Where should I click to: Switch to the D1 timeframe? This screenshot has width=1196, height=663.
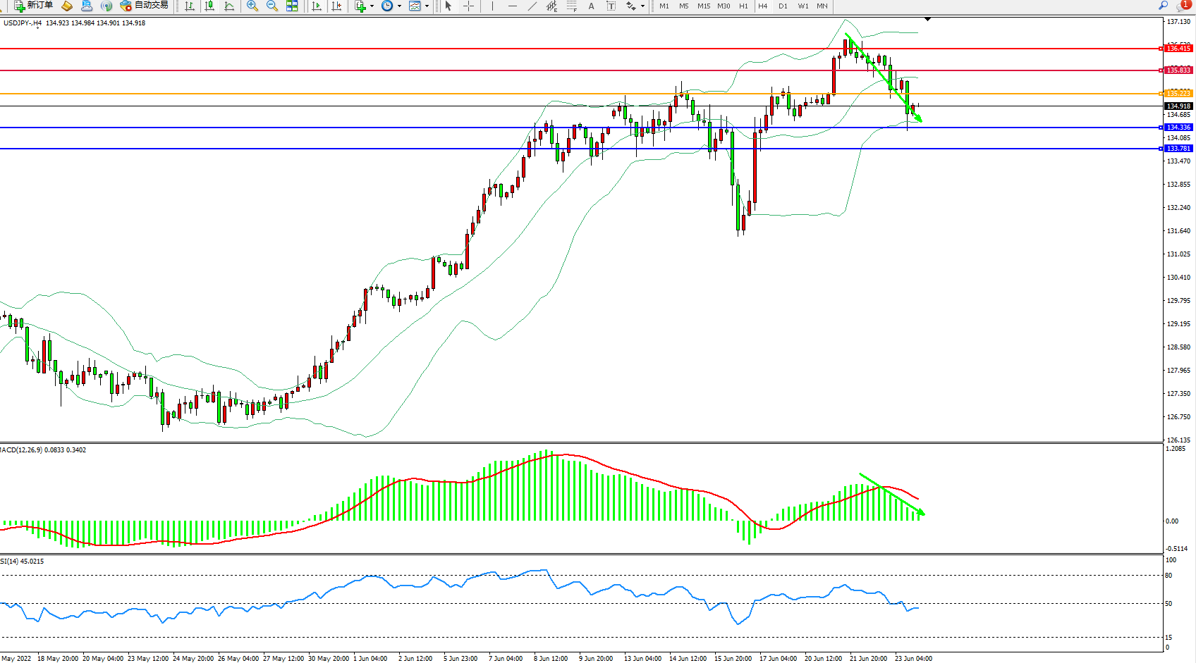pyautogui.click(x=783, y=6)
